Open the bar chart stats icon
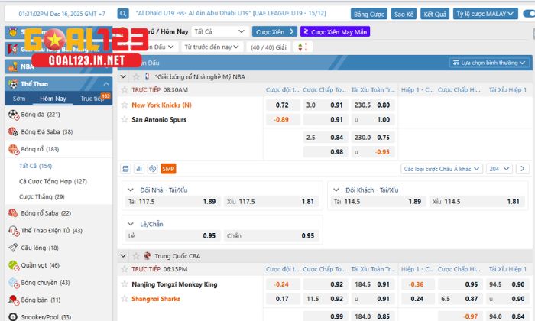The width and height of the screenshot is (535, 321). pyautogui.click(x=139, y=168)
